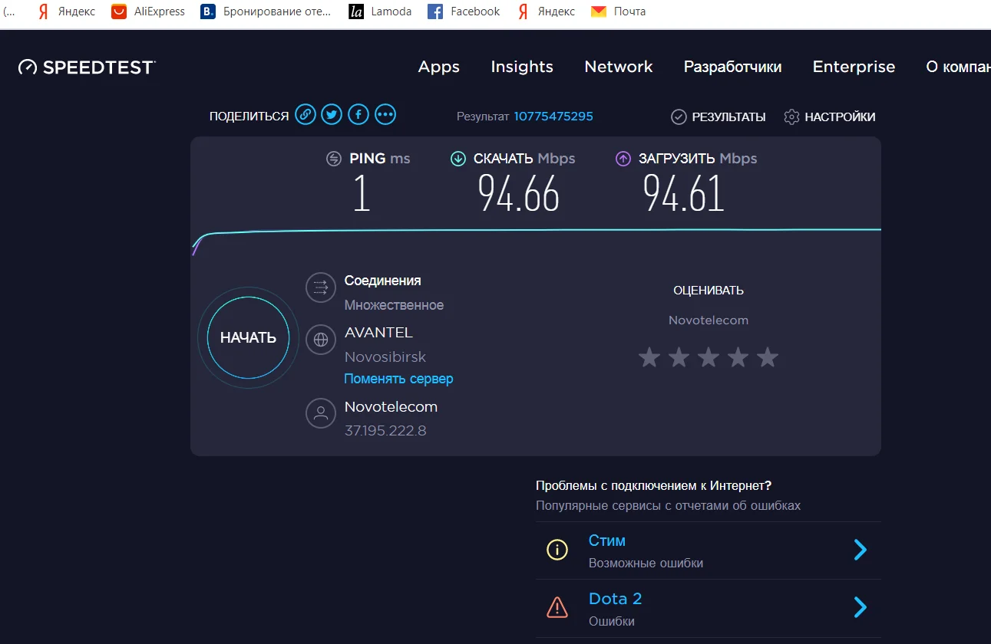
Task: Open more sharing options (three dots)
Action: tap(385, 115)
